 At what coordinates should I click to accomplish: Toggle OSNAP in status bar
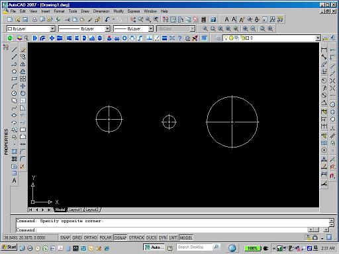tap(121, 237)
